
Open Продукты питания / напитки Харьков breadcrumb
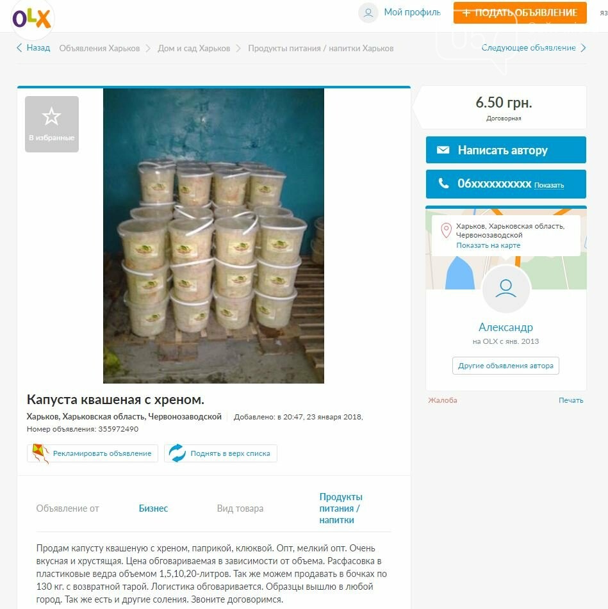tap(321, 48)
